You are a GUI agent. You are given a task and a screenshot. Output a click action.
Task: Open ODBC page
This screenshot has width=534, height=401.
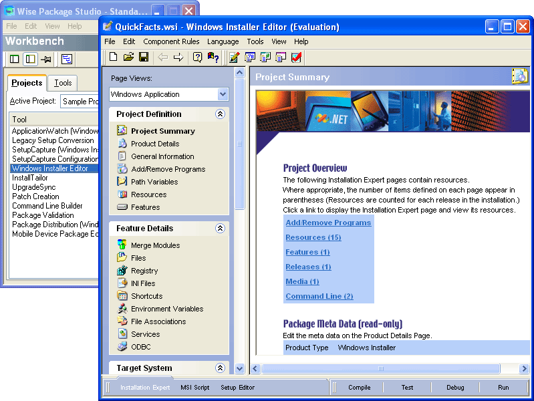click(140, 347)
